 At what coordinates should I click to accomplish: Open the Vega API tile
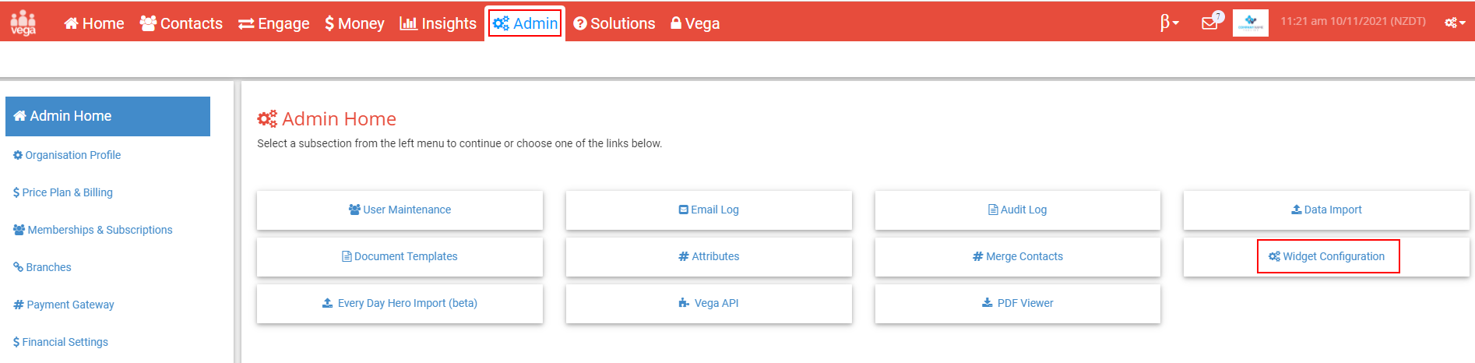tap(709, 303)
